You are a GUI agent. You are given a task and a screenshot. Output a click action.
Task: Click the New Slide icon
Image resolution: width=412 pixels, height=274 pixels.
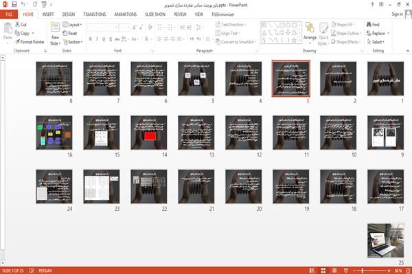pyautogui.click(x=55, y=34)
